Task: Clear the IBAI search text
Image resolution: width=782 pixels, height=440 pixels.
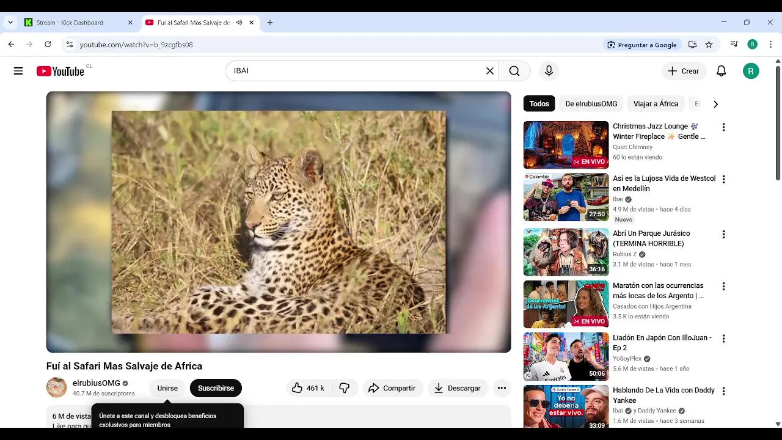Action: pyautogui.click(x=489, y=71)
